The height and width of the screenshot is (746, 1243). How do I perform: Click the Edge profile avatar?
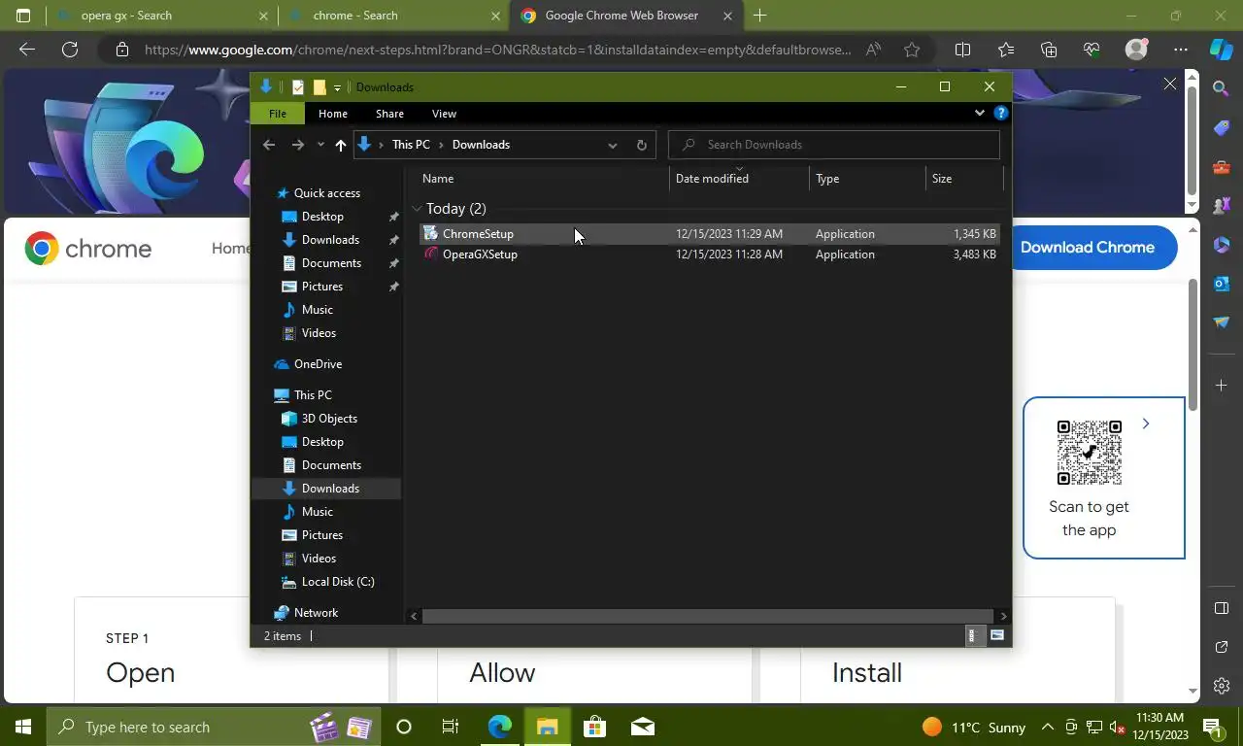click(x=1135, y=50)
